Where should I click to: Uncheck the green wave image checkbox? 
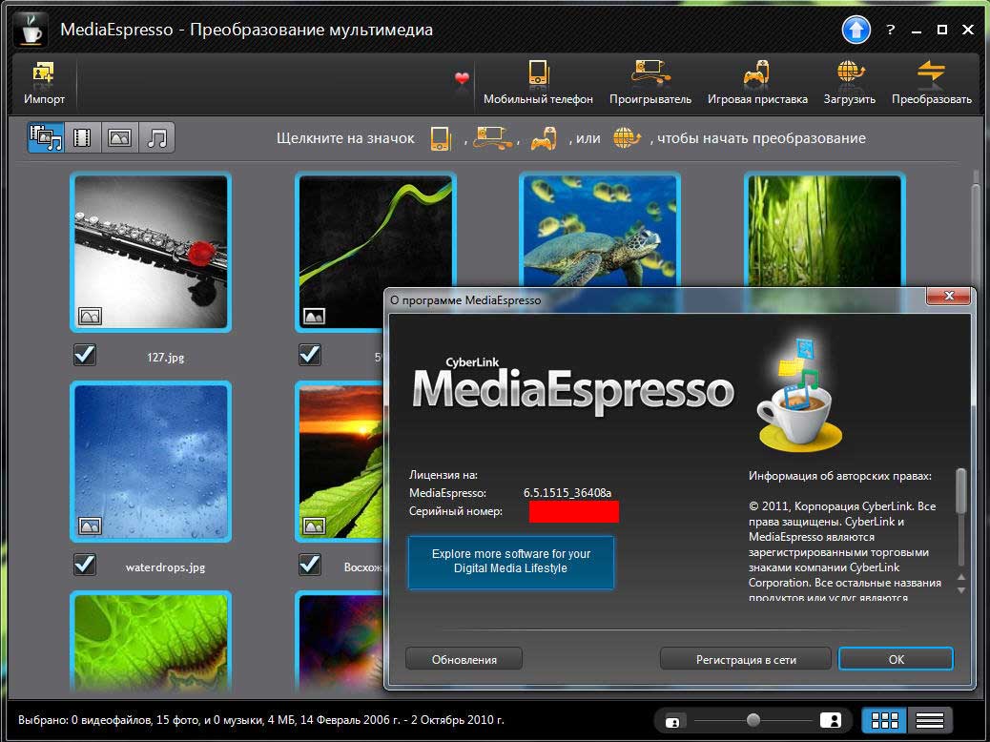pyautogui.click(x=309, y=354)
